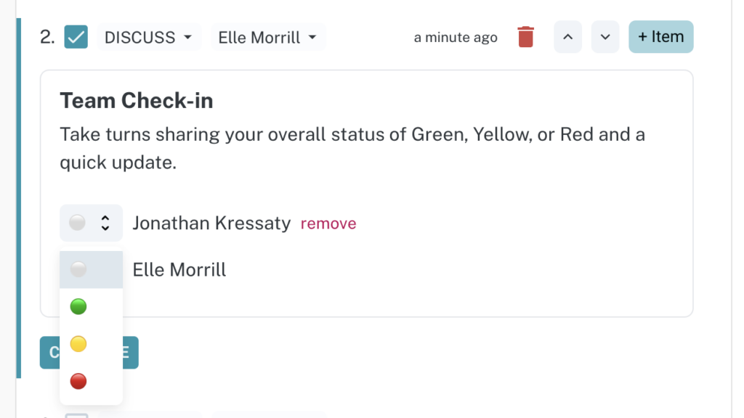Move item up with chevron arrow
Image resolution: width=744 pixels, height=418 pixels.
tap(568, 37)
